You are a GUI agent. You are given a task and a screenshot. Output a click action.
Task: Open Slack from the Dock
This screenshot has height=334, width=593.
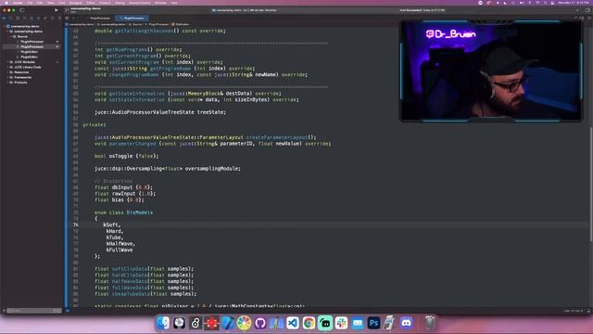click(x=341, y=323)
